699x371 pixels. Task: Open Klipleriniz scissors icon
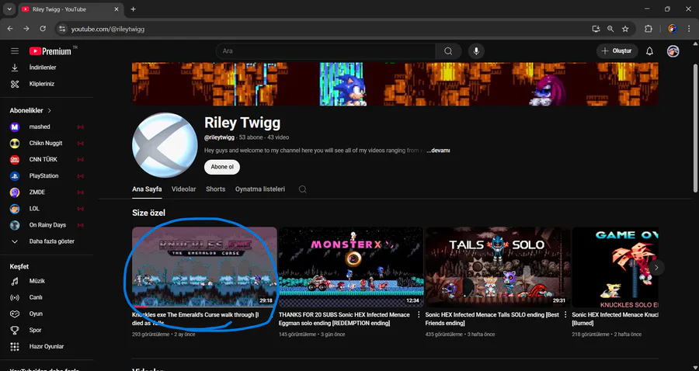click(15, 84)
